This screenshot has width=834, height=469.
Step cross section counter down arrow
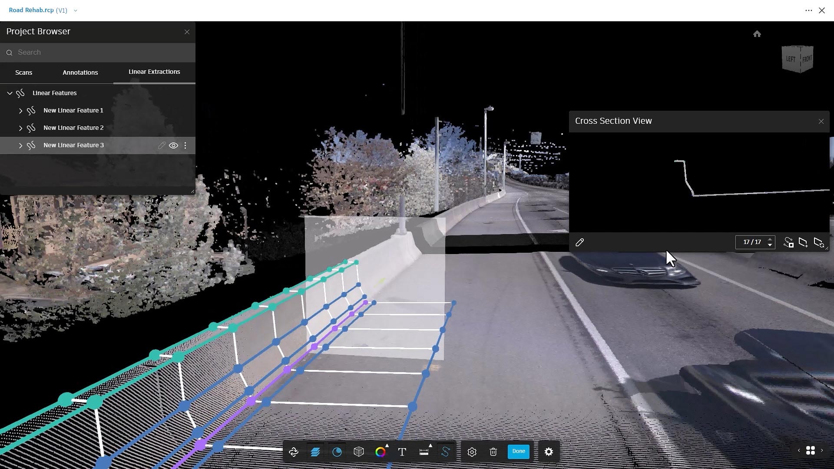770,245
